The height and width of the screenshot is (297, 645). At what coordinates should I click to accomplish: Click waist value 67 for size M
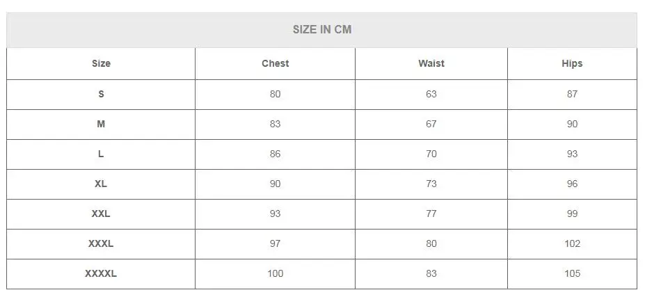coord(431,124)
